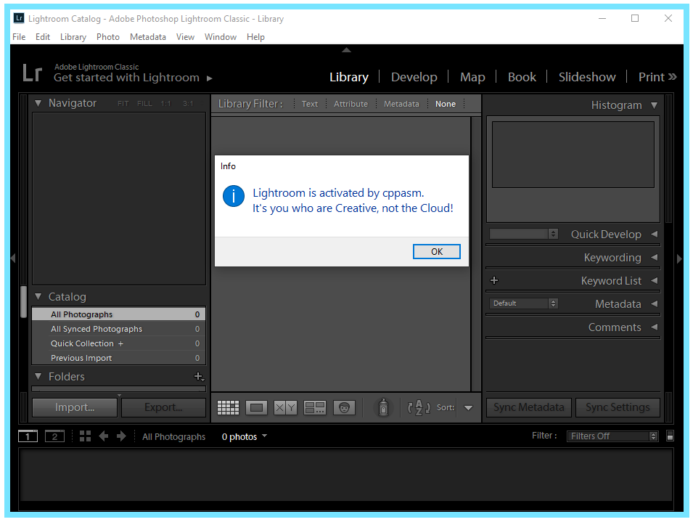The width and height of the screenshot is (693, 522).
Task: Select Quick Collection in Catalog
Action: pyautogui.click(x=118, y=343)
